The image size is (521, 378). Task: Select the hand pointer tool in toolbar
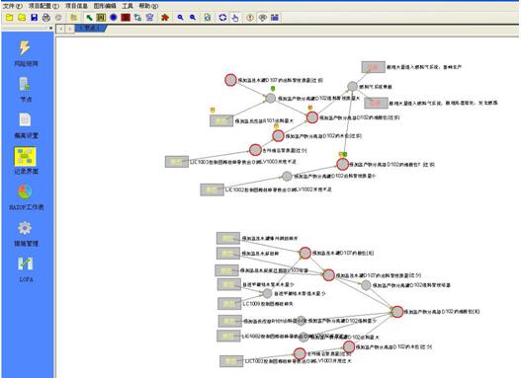tap(235, 18)
